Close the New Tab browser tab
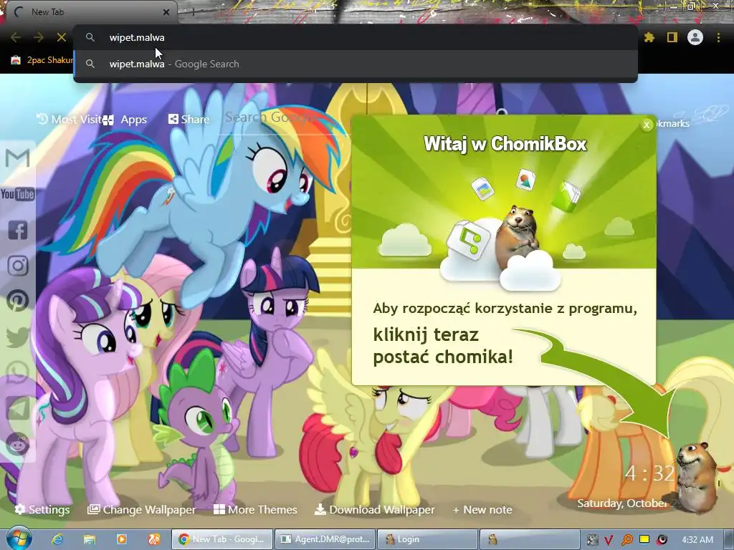This screenshot has height=550, width=734. 166,13
